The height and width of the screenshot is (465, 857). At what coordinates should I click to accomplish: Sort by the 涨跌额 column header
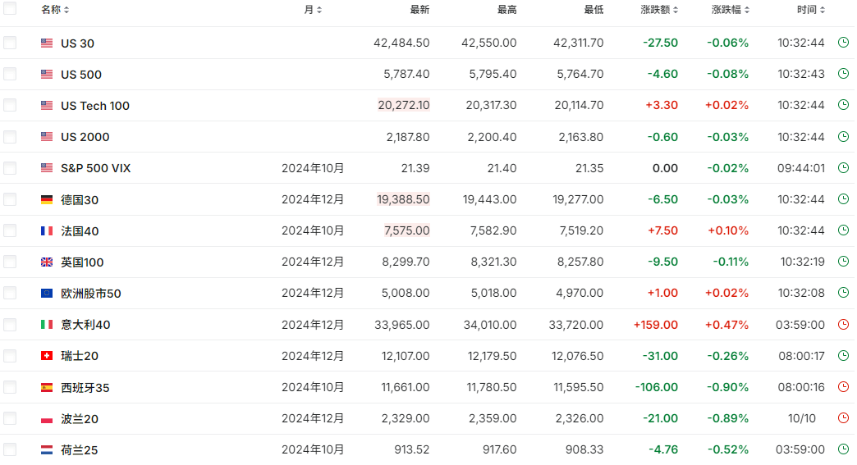(659, 10)
